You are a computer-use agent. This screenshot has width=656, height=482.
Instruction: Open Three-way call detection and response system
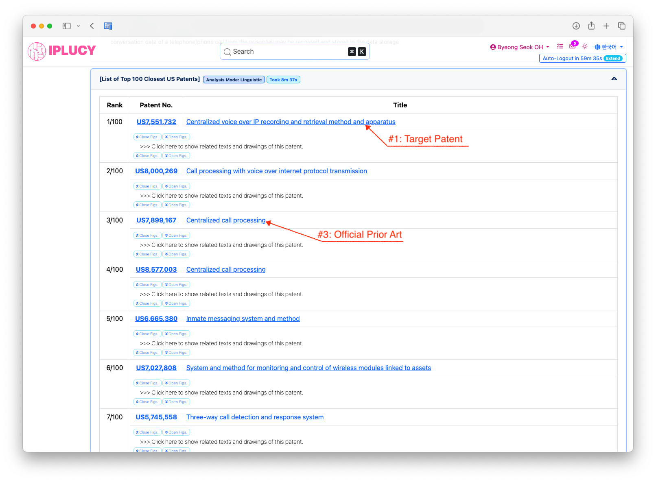pos(255,417)
